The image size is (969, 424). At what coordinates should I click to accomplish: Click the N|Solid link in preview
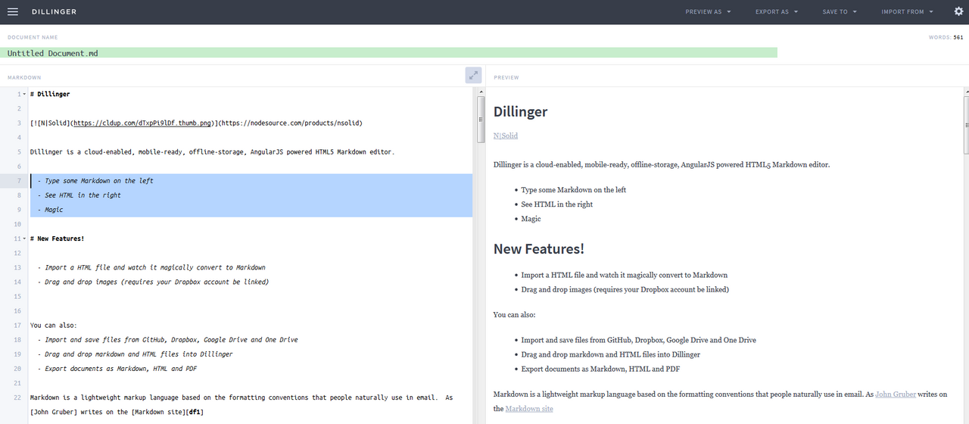tap(506, 136)
